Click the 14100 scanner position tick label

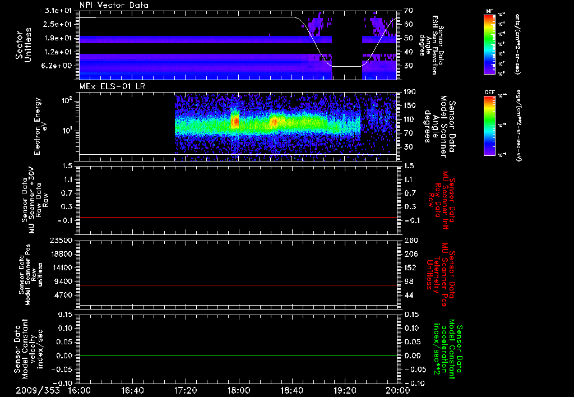point(62,267)
